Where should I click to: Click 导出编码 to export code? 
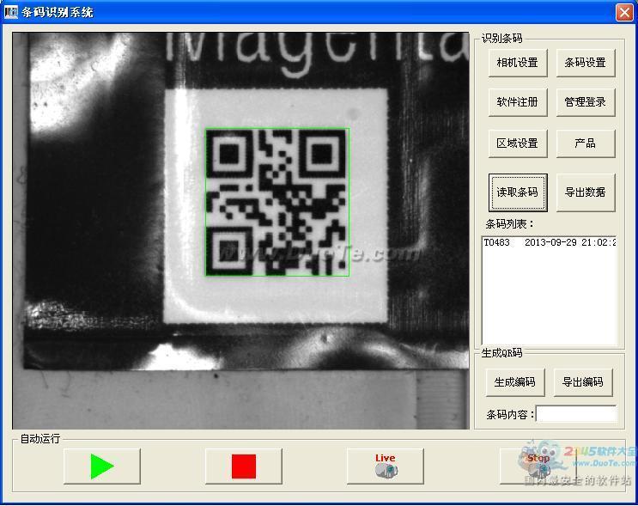(583, 382)
